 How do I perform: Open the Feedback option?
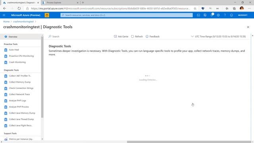click(152, 37)
